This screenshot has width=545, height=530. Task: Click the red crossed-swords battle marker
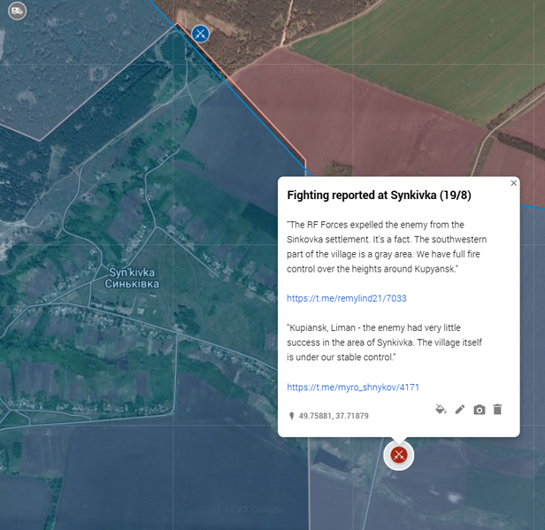pos(399,455)
